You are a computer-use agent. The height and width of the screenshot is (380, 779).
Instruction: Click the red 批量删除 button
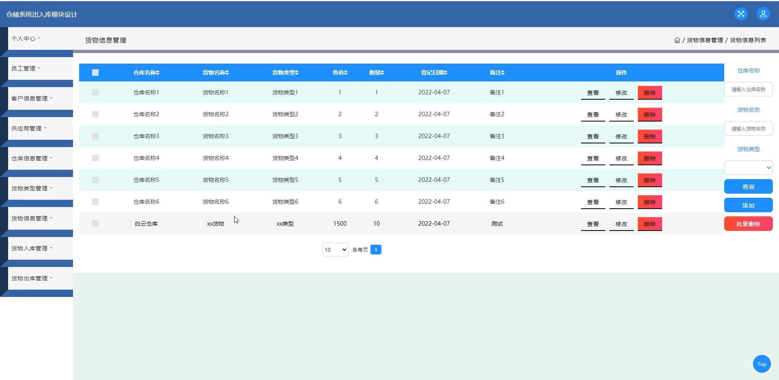click(x=748, y=224)
